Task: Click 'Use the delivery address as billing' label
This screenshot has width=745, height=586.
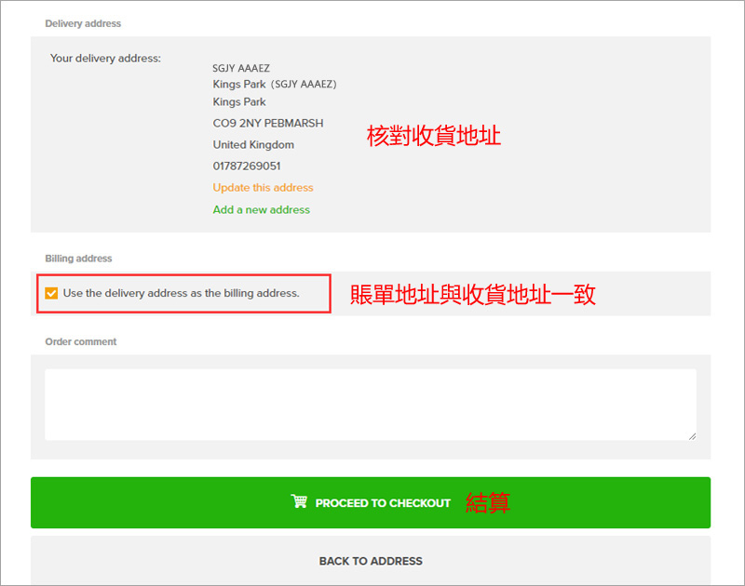Action: (182, 293)
